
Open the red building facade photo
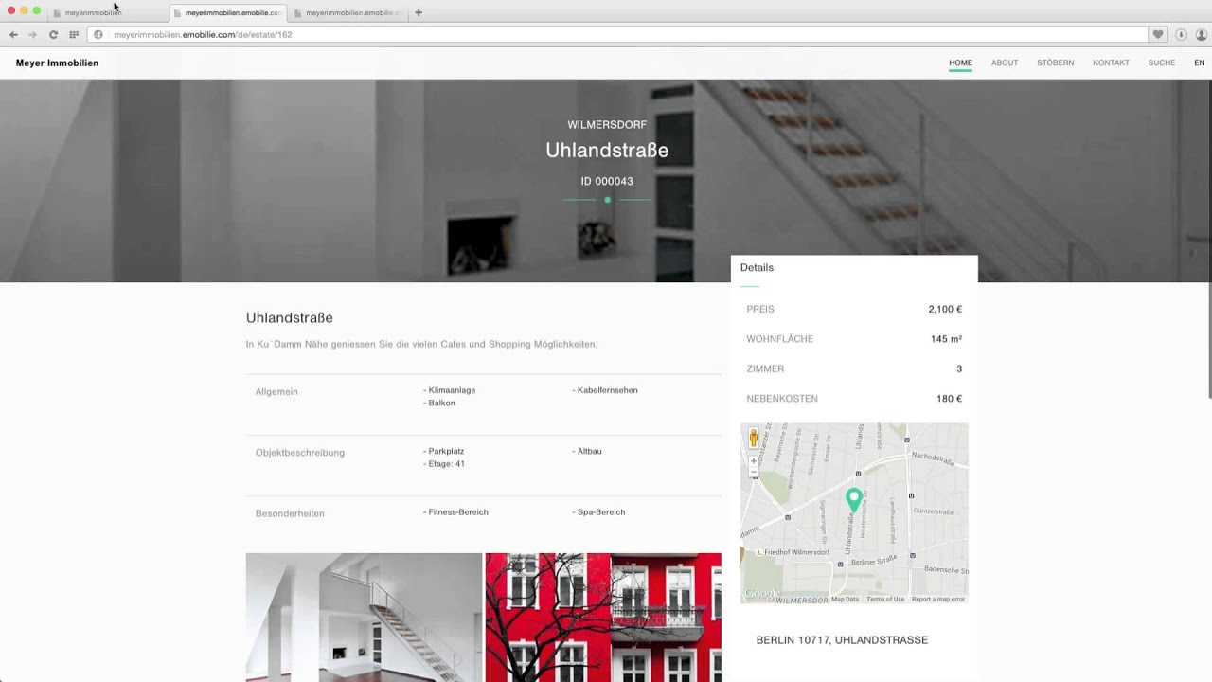coord(603,618)
